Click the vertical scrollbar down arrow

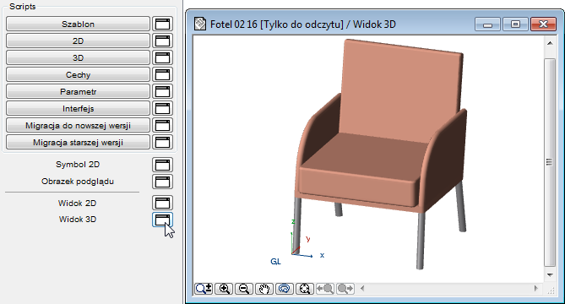pos(550,275)
